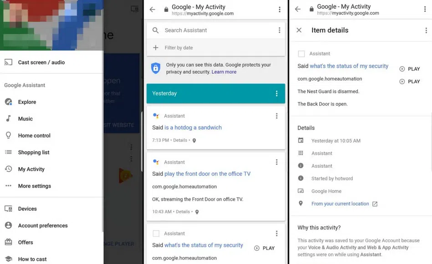This screenshot has width=432, height=264.
Task: Open the Yesterday header options menu
Action: (x=277, y=93)
